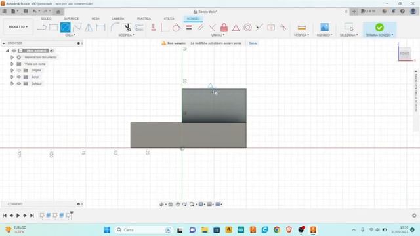Apply the Parallel constraint
Image resolution: width=420 pixels, height=236 pixels.
[x=200, y=28]
